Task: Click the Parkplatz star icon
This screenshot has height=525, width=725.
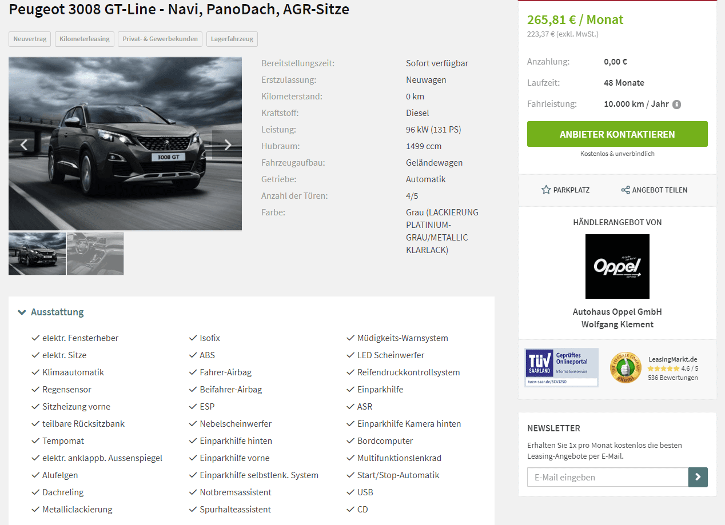Action: click(x=546, y=190)
